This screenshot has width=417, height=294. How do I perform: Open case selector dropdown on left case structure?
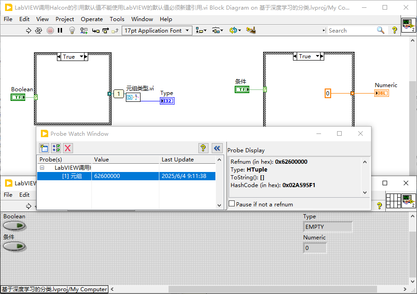pyautogui.click(x=81, y=56)
